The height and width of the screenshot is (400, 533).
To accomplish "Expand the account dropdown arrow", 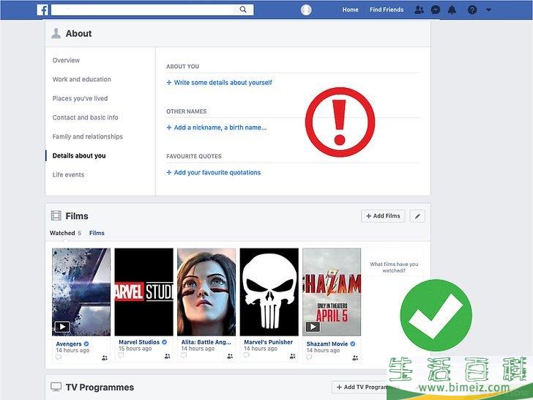I will point(488,10).
